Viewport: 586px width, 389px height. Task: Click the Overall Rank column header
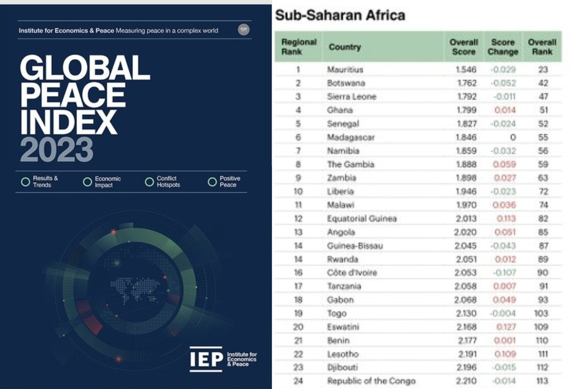click(x=542, y=47)
